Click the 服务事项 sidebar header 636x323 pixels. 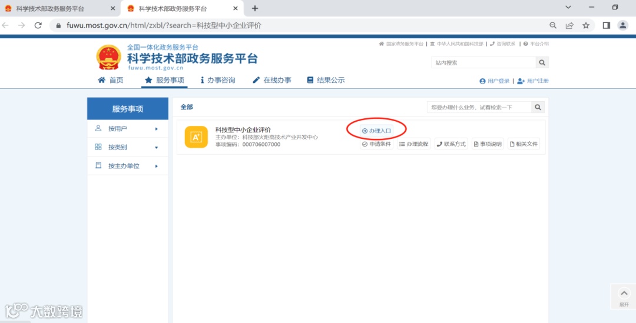(128, 109)
